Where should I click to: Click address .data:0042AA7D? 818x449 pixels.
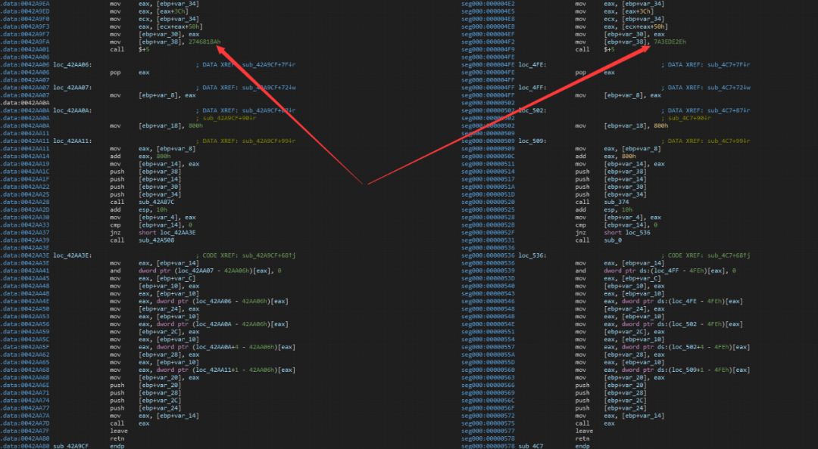(25, 423)
